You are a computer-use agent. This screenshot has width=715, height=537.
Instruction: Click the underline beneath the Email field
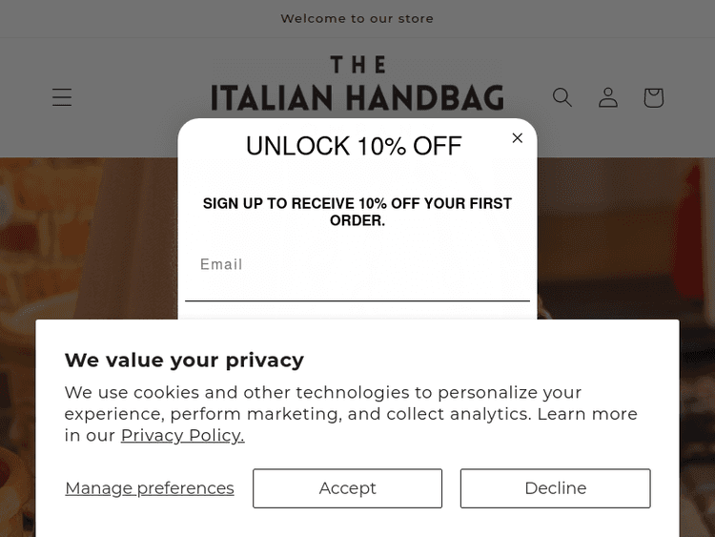pyautogui.click(x=357, y=300)
